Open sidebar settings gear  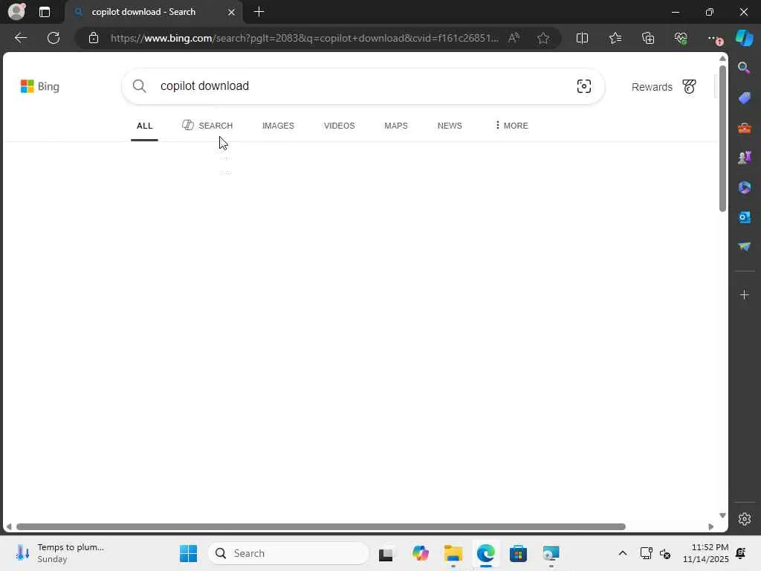(745, 519)
